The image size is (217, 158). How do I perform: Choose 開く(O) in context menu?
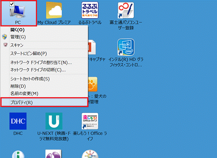coord(44,30)
